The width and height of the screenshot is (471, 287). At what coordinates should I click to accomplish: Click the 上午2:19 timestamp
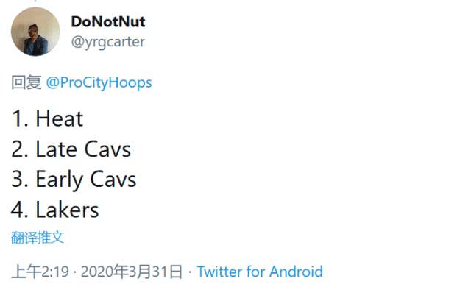[x=40, y=272]
